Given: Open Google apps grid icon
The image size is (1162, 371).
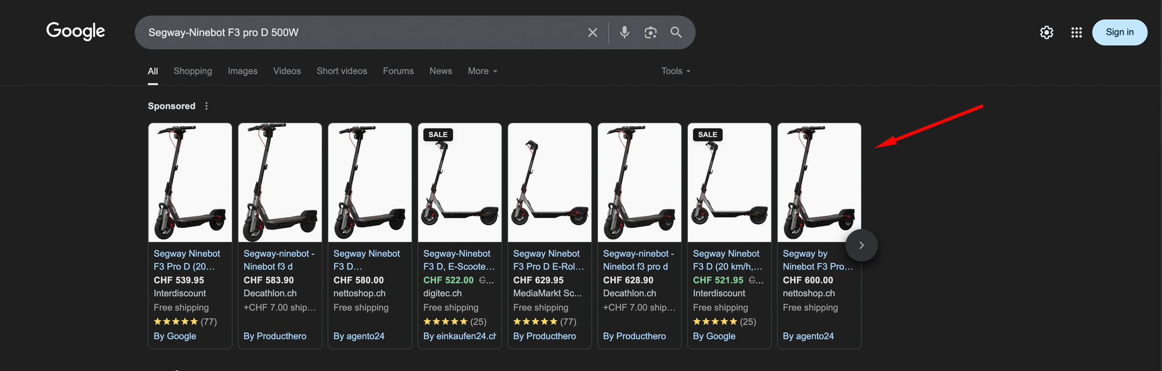Looking at the screenshot, I should (1077, 32).
